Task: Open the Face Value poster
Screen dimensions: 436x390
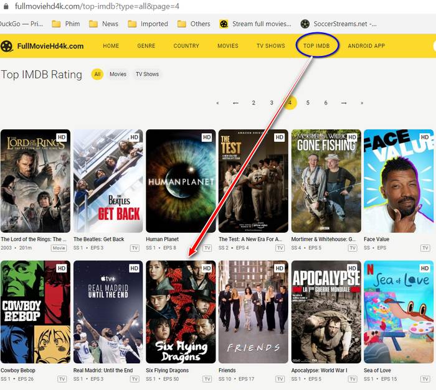Action: (x=399, y=181)
